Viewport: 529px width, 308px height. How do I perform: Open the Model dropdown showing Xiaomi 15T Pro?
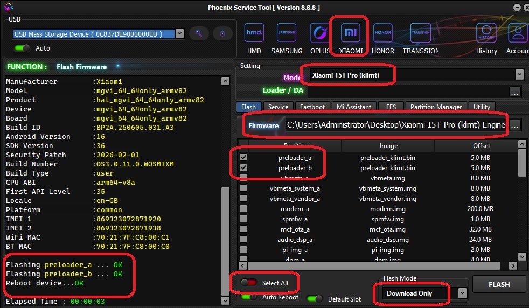(519, 74)
